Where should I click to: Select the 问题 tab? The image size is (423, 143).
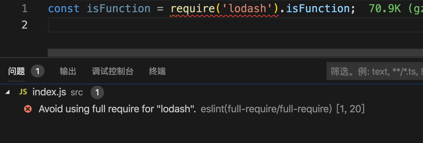(x=16, y=71)
